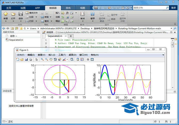
Task: Select the Rotate 3D tool
Action: 55,59
